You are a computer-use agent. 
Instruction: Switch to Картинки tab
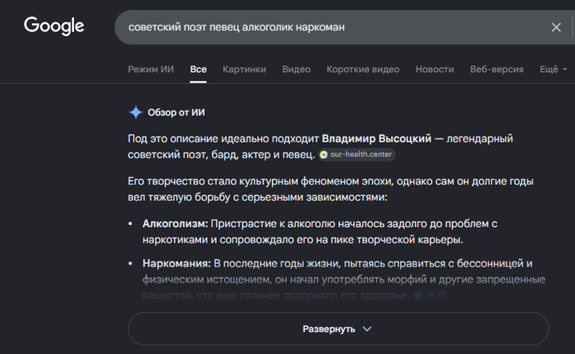tap(244, 69)
